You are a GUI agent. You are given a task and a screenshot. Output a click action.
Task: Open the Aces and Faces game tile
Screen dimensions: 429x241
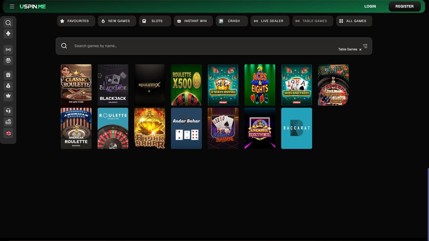click(297, 85)
